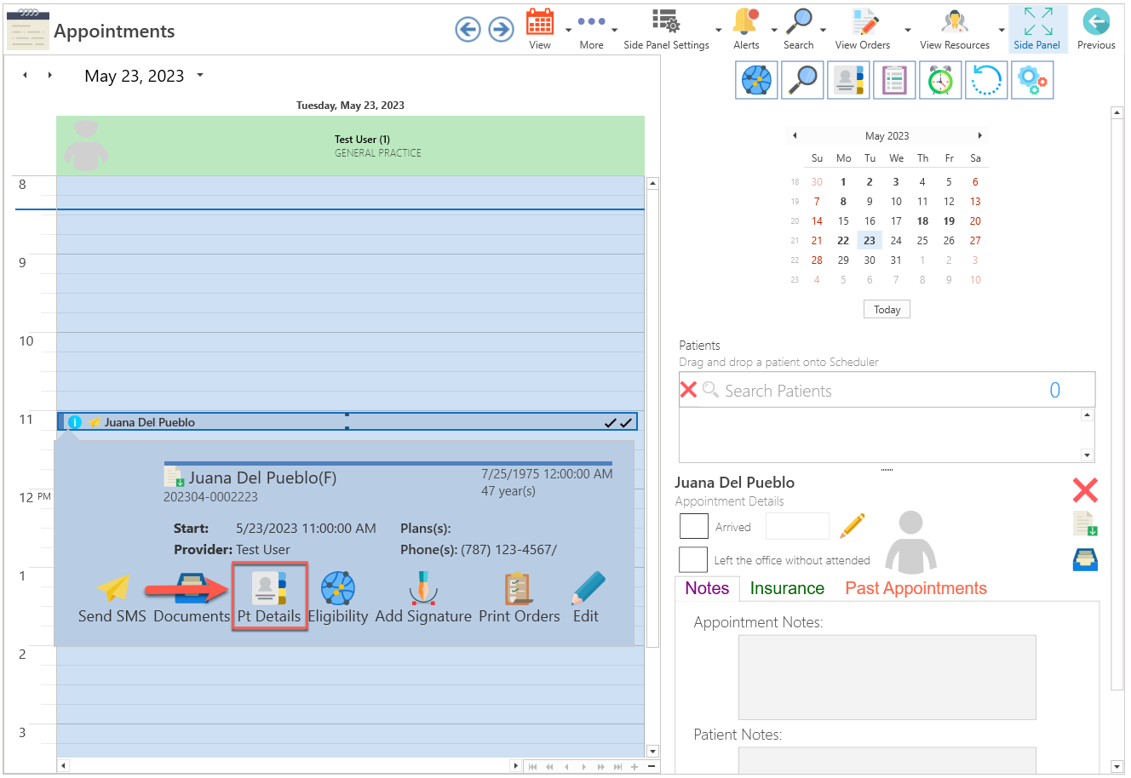Click the blue refresh circle icon
The width and height of the screenshot is (1131, 778).
(x=986, y=81)
